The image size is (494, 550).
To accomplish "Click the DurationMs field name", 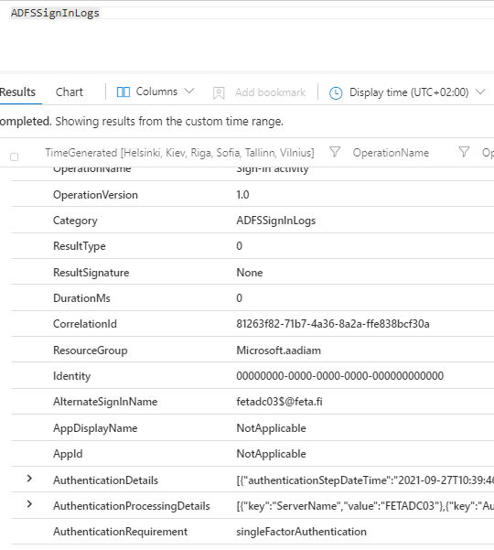I will click(x=81, y=298).
